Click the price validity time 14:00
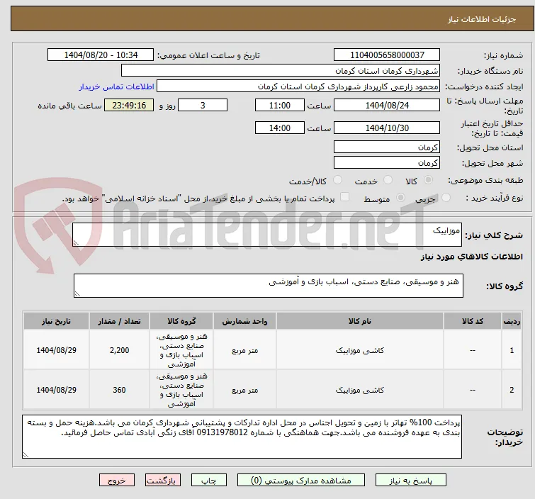 point(279,128)
